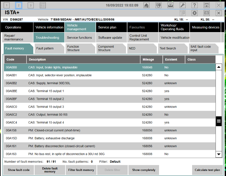Switch to Function Structure tab
The height and width of the screenshot is (176, 226).
[80, 48]
